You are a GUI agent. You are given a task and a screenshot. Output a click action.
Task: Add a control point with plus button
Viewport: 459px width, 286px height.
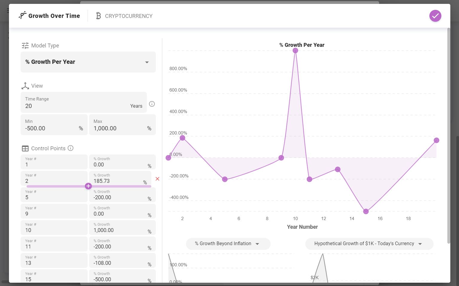coord(88,186)
